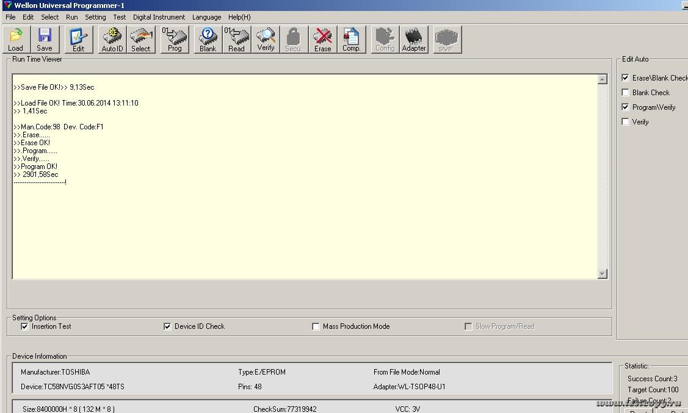Open the Comp. compare tool

click(x=352, y=40)
